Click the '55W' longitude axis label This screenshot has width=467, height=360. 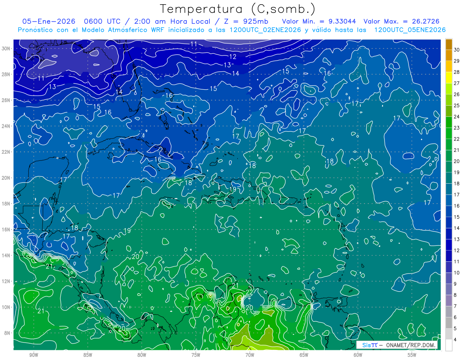(x=412, y=355)
